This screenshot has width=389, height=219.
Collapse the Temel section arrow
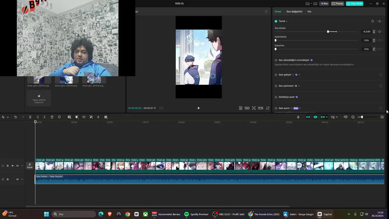[x=287, y=21]
